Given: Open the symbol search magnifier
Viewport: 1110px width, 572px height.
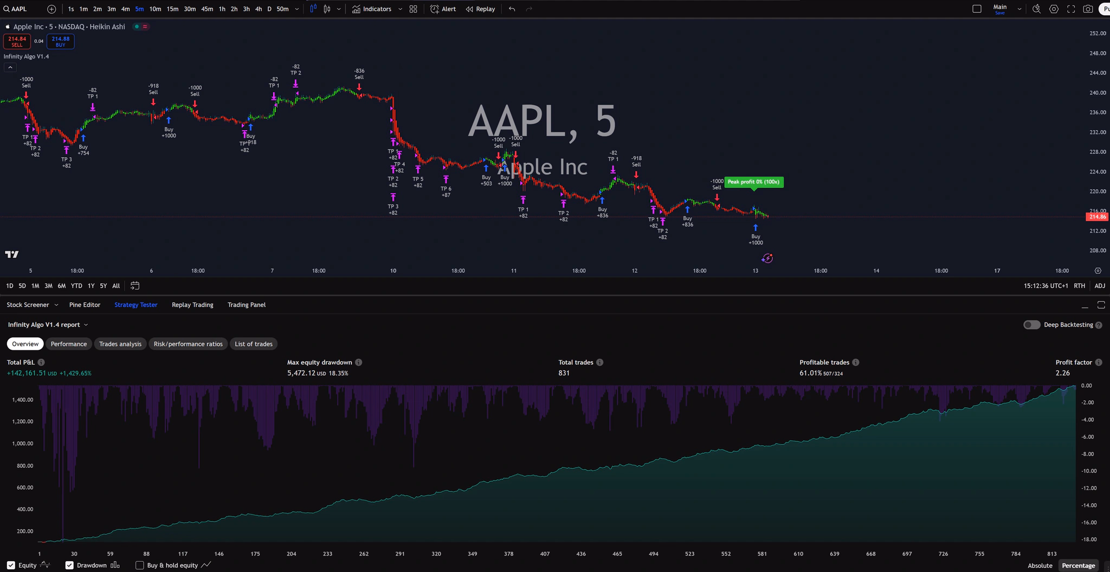Looking at the screenshot, I should (5, 9).
